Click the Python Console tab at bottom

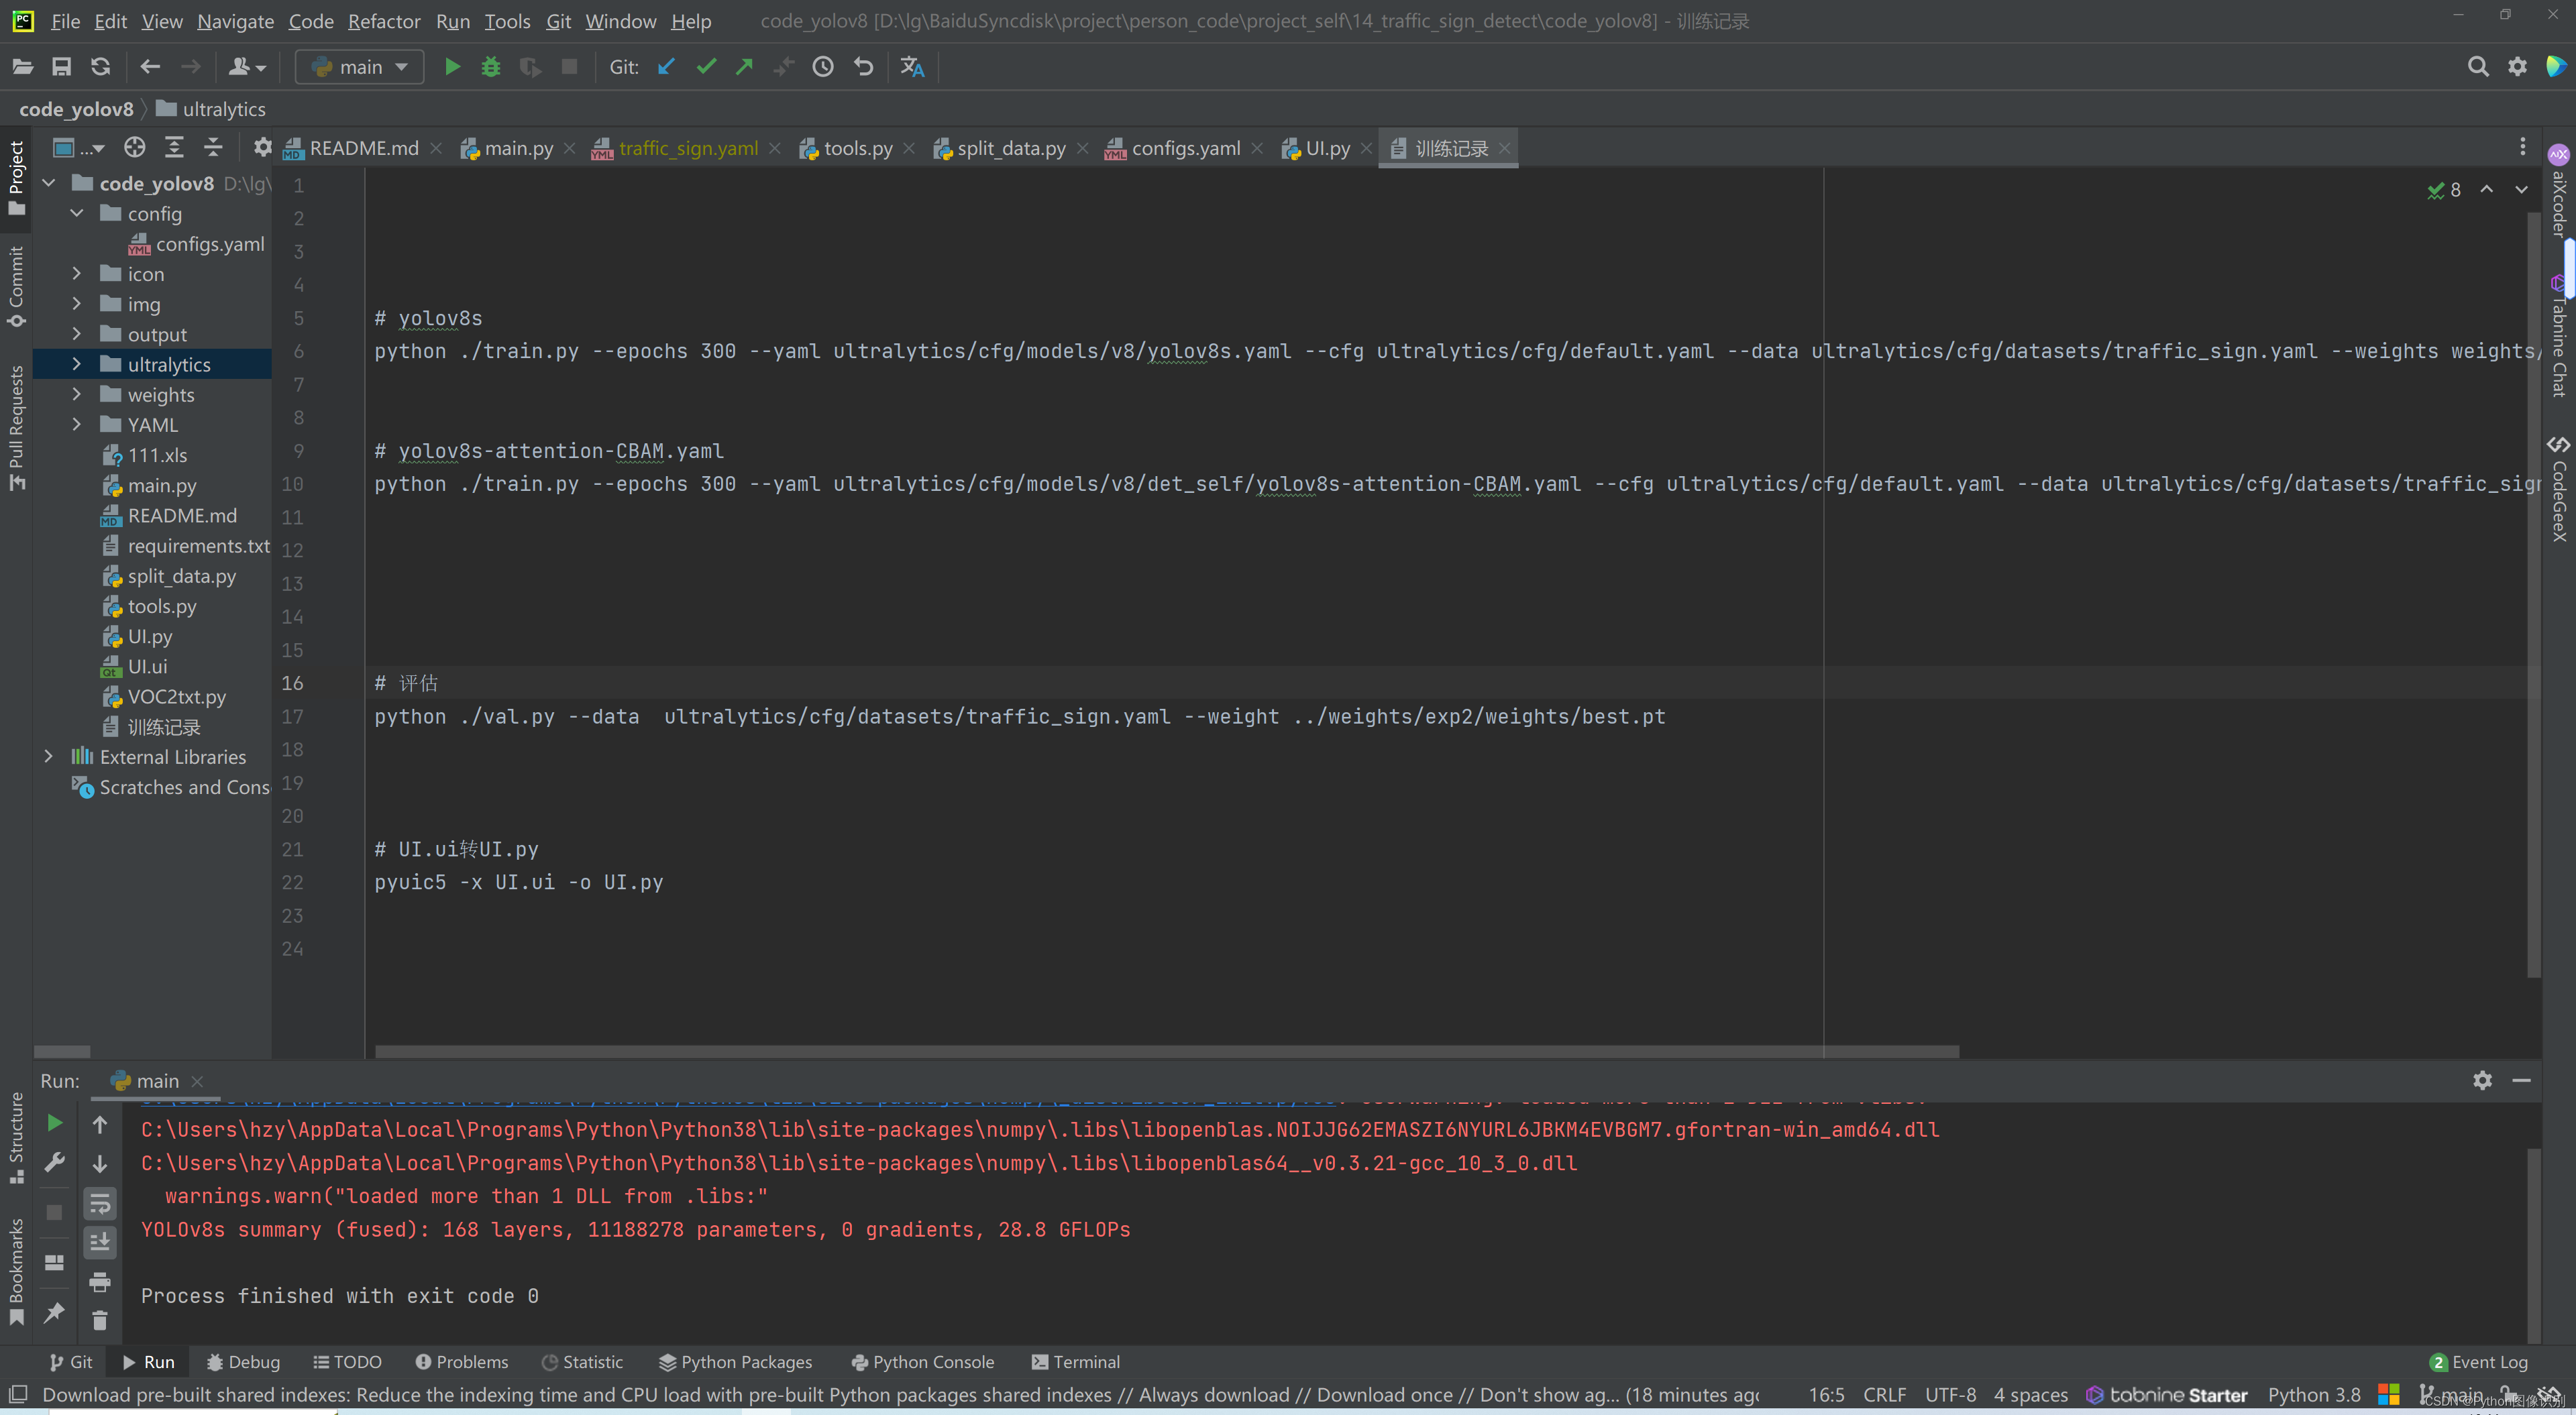924,1361
